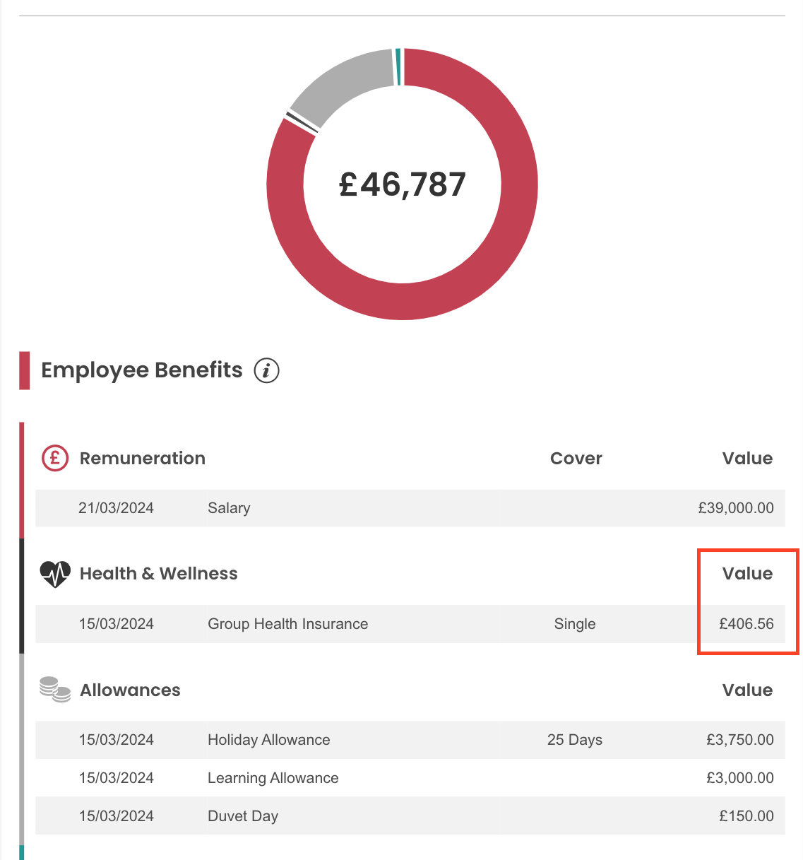Click the Remuneration pound sign icon
Screen dimensions: 803x860
click(x=55, y=458)
